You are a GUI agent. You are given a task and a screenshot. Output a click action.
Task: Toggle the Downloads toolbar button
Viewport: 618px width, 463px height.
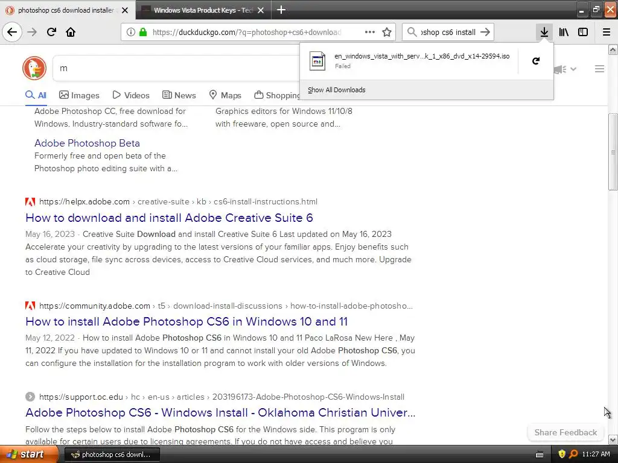(544, 32)
